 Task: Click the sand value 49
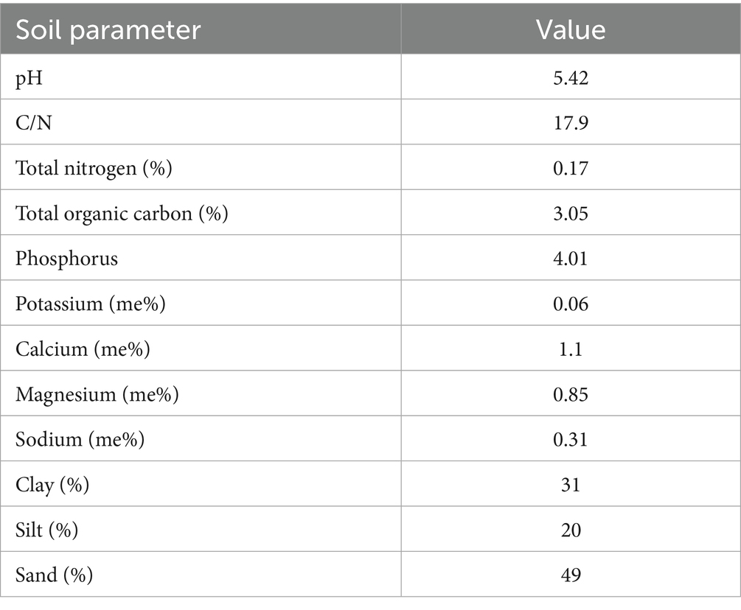[x=570, y=575]
